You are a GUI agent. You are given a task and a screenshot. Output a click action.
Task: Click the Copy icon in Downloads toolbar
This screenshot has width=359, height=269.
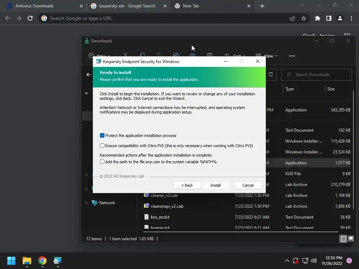142,55
